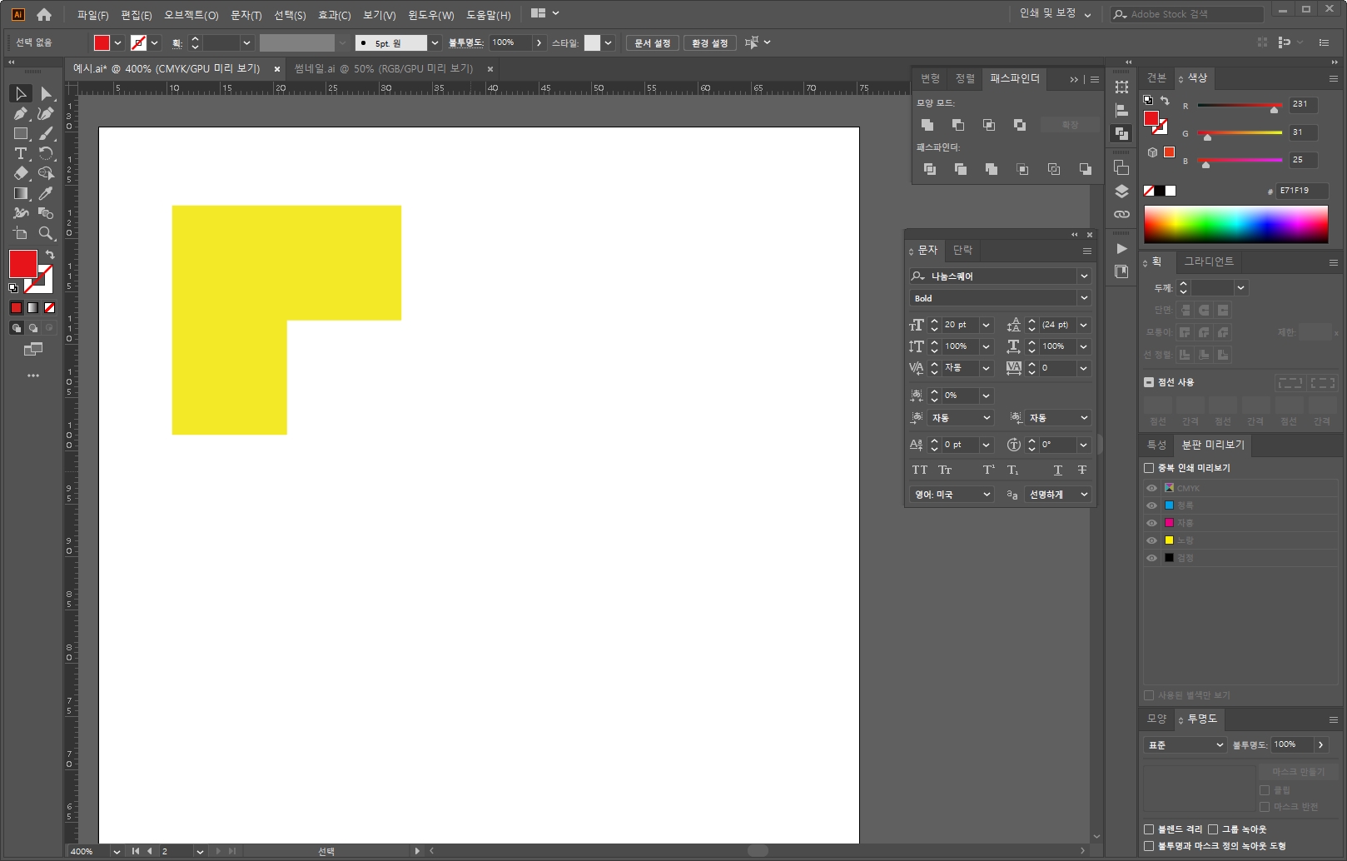Open the Links panel icon
Image resolution: width=1347 pixels, height=861 pixels.
1121,214
